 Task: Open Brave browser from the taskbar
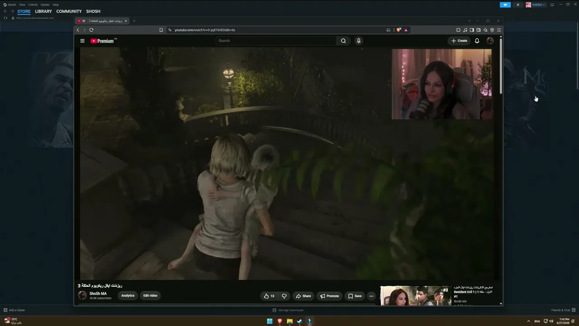tap(280, 321)
